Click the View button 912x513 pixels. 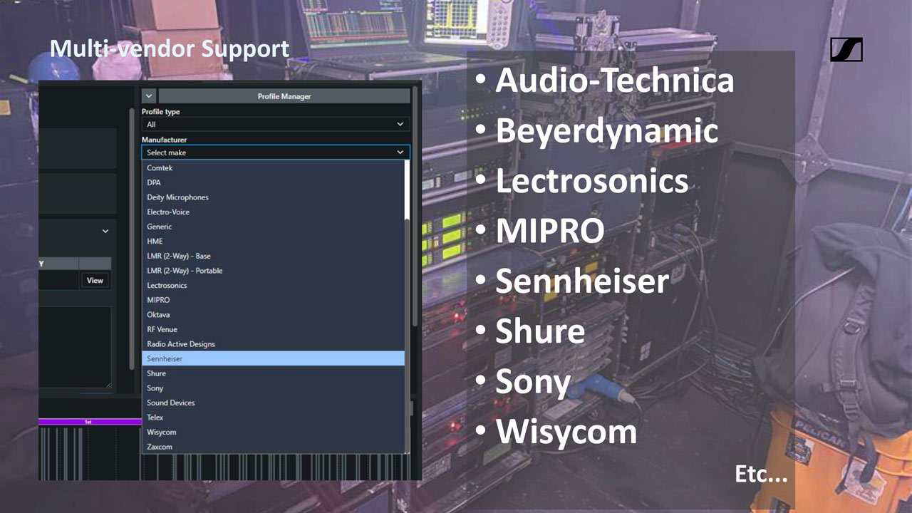95,281
